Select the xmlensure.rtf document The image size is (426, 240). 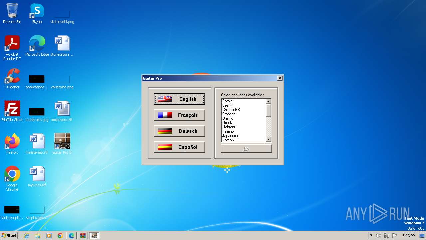(x=62, y=111)
